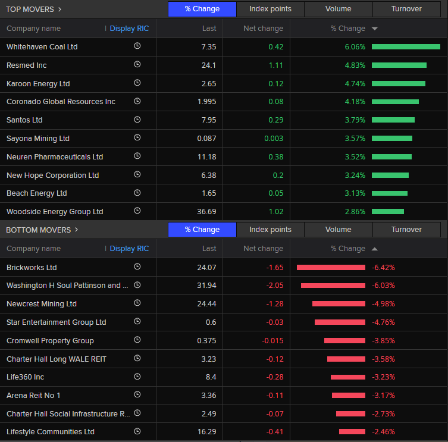Viewport: 448px width, 442px height.
Task: Open Life360 Inc company name
Action: click(x=25, y=377)
